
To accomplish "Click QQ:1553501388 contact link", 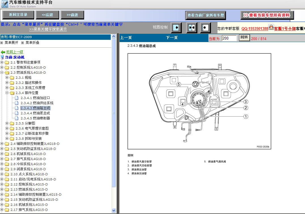I will (255, 29).
